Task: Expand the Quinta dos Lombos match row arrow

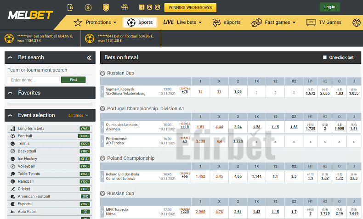Action: pyautogui.click(x=102, y=127)
